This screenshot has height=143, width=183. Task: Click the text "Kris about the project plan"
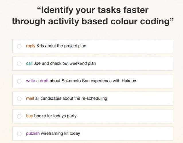tap(61, 46)
